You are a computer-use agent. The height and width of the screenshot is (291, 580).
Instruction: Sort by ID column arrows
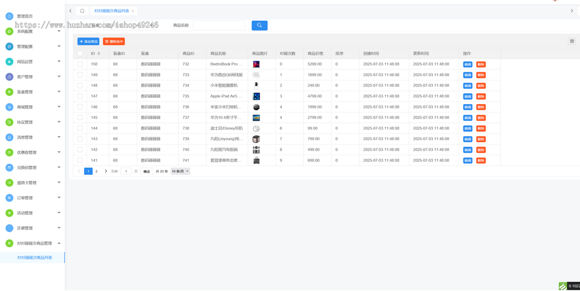point(99,53)
